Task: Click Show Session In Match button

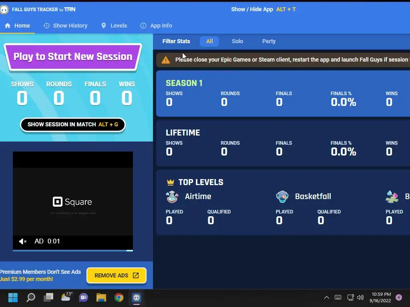Action: pos(73,125)
